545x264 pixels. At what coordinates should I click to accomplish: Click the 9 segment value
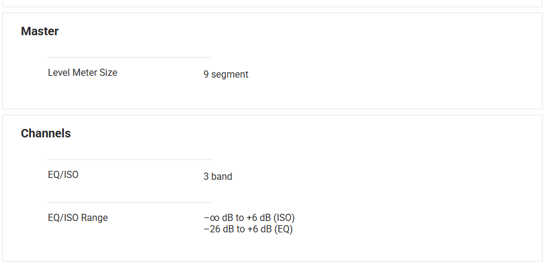pyautogui.click(x=225, y=75)
